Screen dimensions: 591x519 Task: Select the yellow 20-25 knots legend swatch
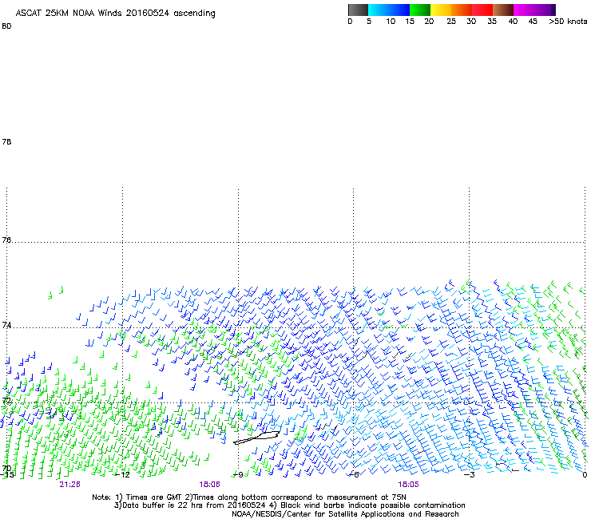441,10
